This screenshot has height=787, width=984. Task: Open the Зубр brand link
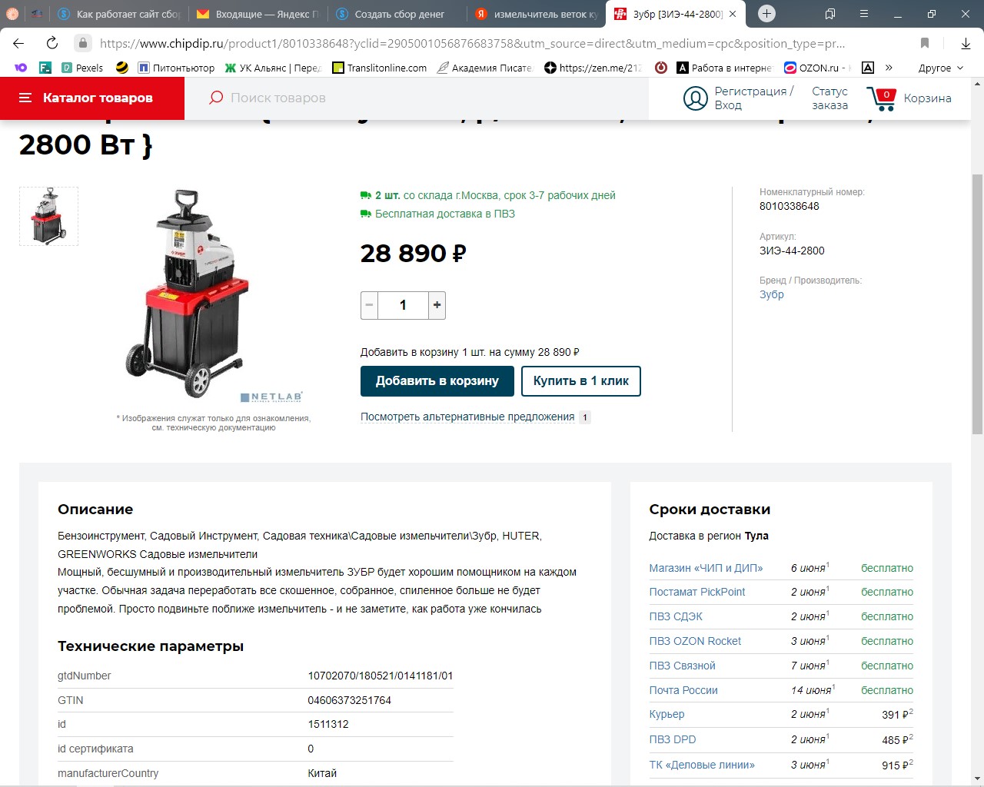point(772,294)
